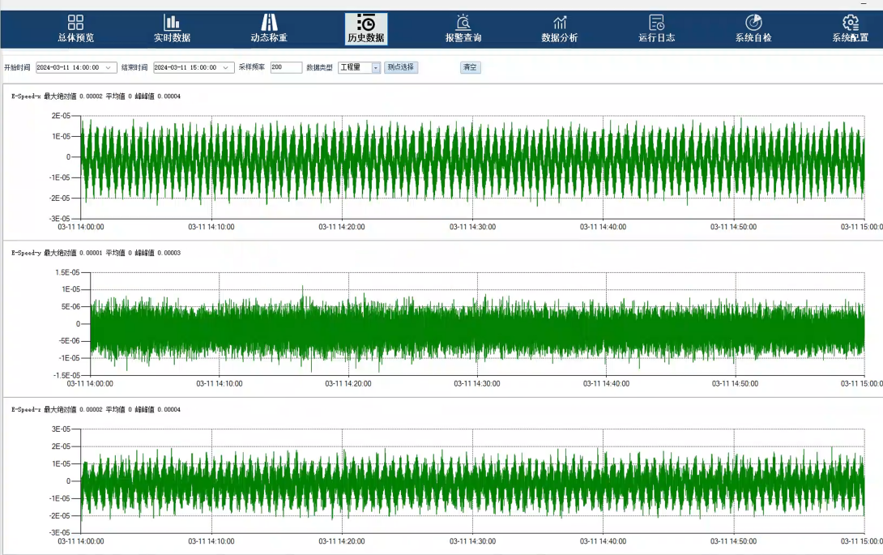Image resolution: width=883 pixels, height=555 pixels.
Task: Click the 采样频率 input field showing 200
Action: pyautogui.click(x=286, y=68)
